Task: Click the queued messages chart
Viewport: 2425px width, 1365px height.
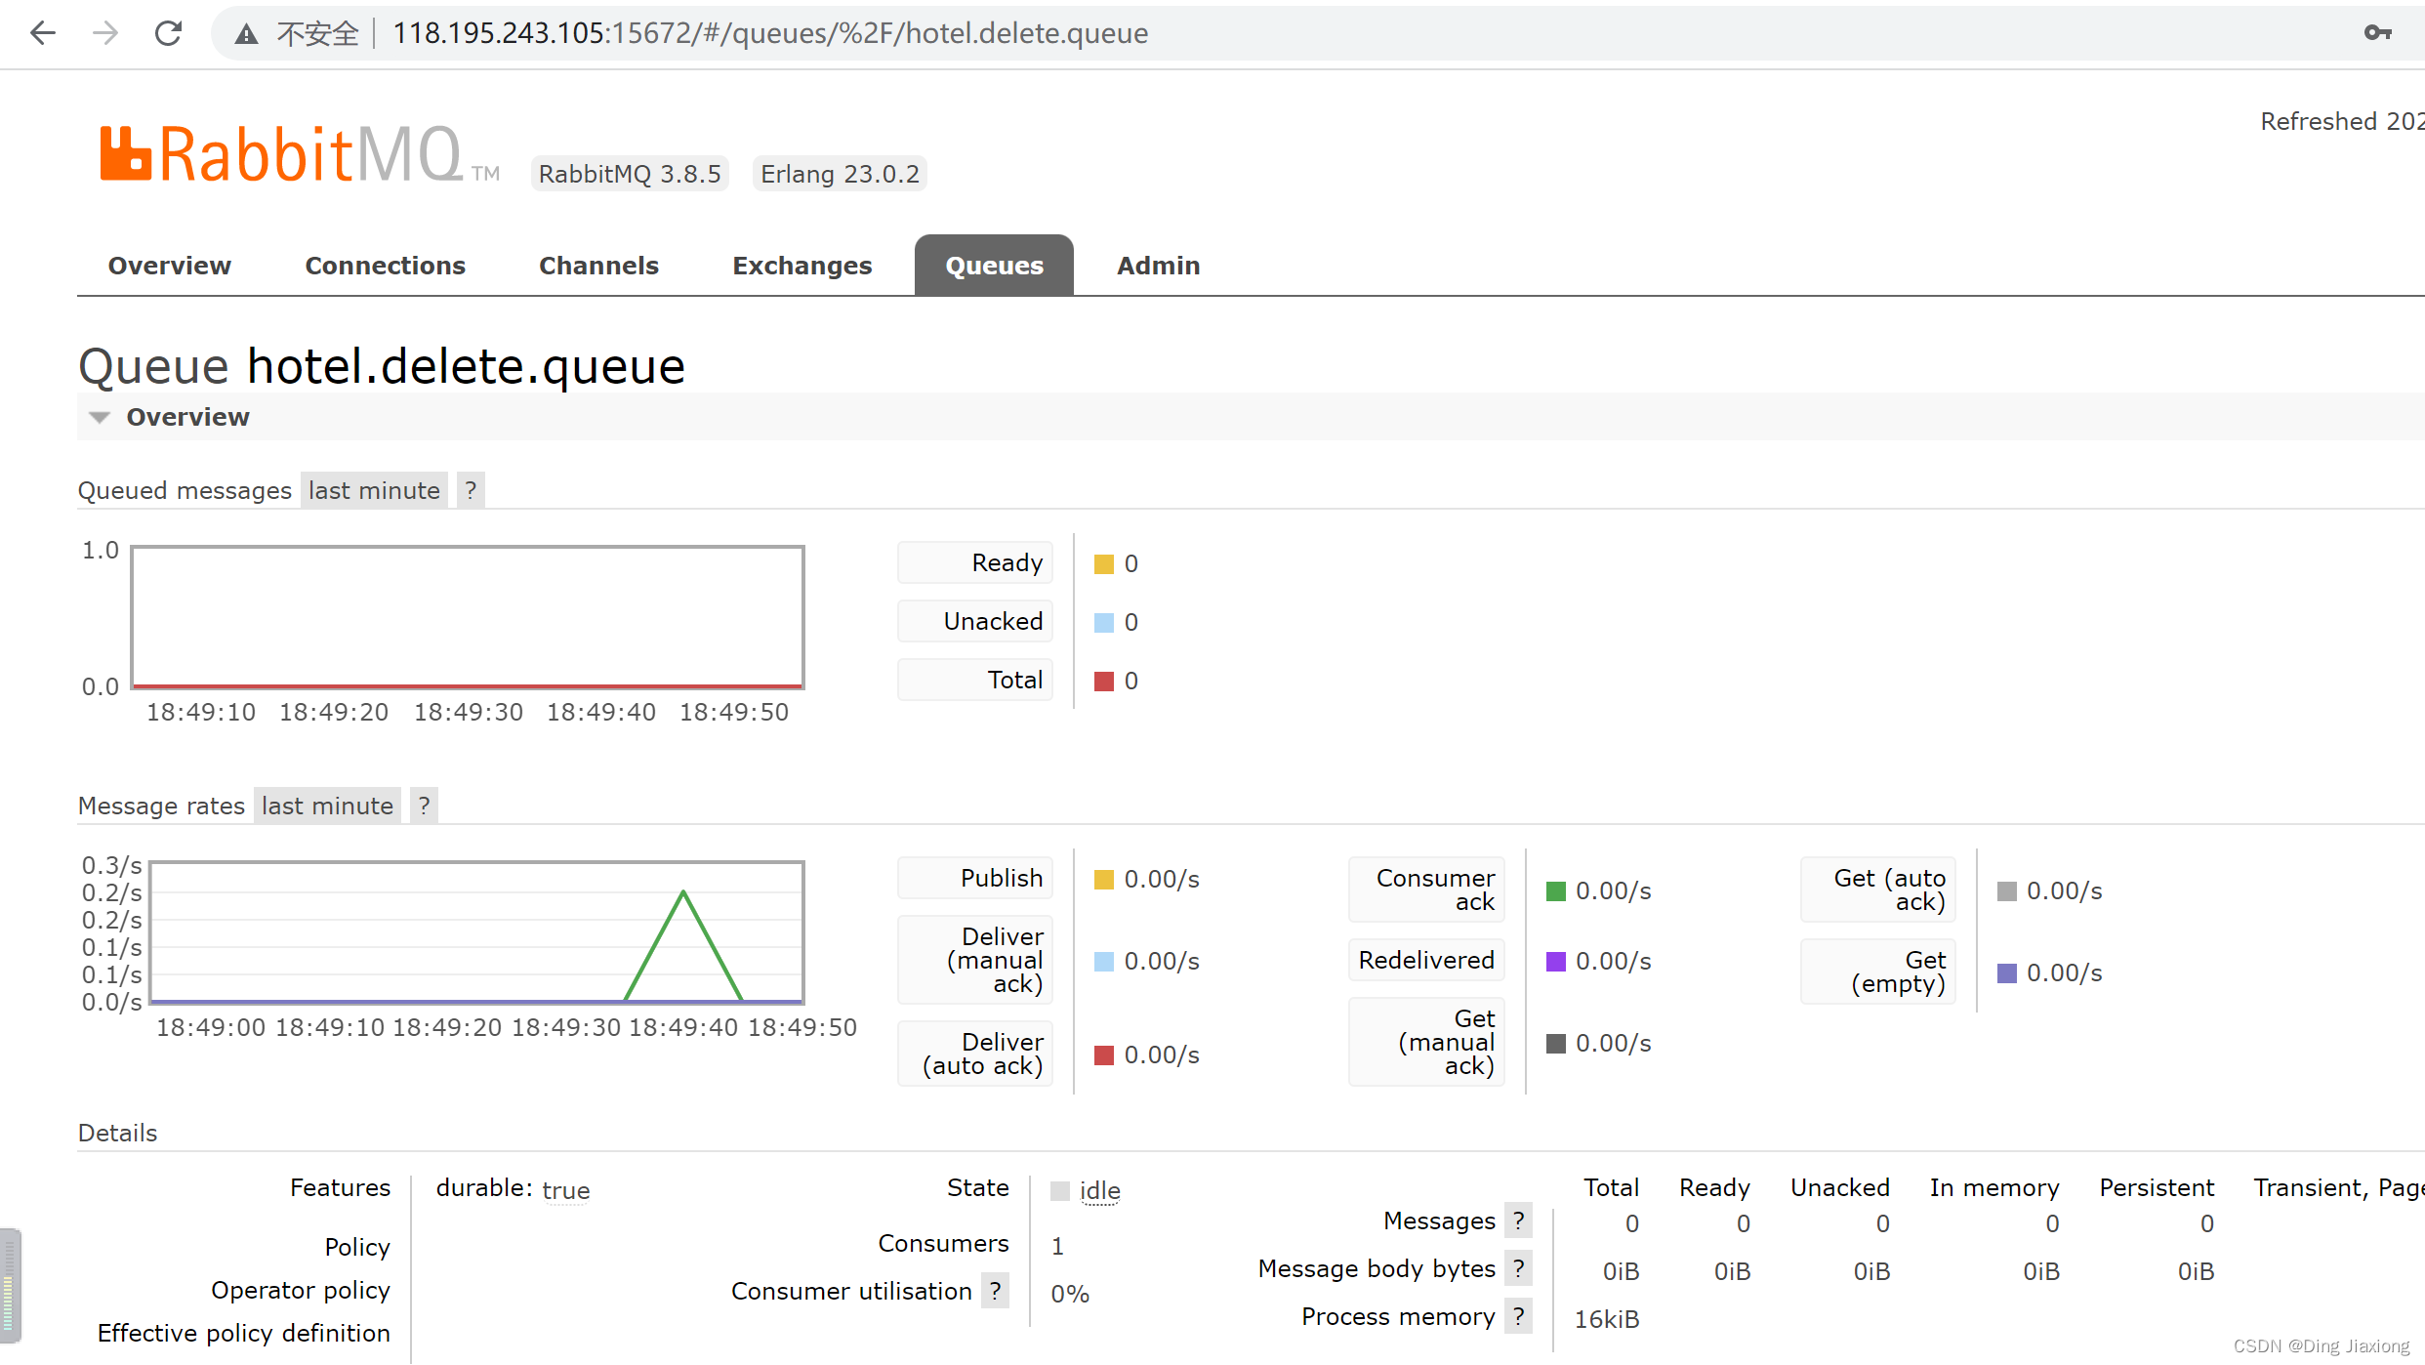Action: [x=468, y=617]
